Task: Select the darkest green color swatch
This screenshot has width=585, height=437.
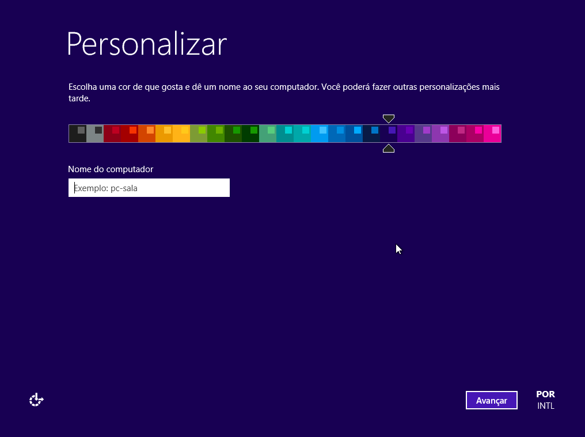Action: coord(250,134)
